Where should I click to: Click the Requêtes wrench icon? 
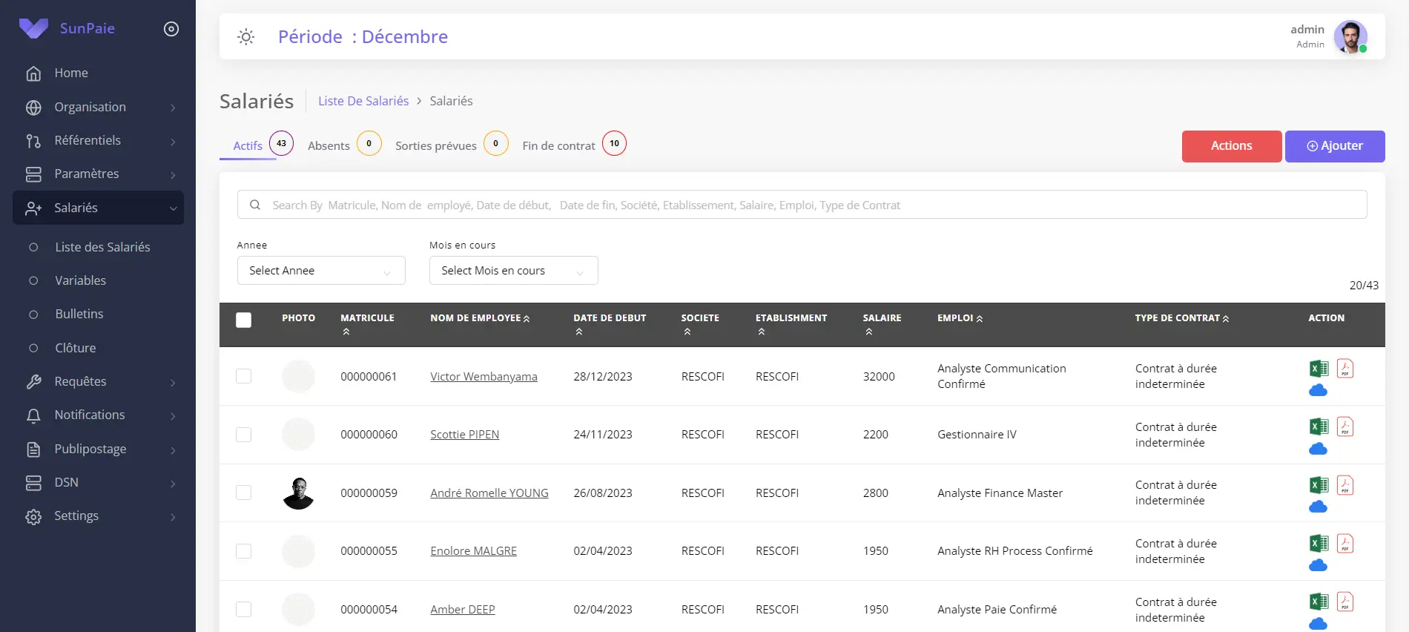(33, 382)
